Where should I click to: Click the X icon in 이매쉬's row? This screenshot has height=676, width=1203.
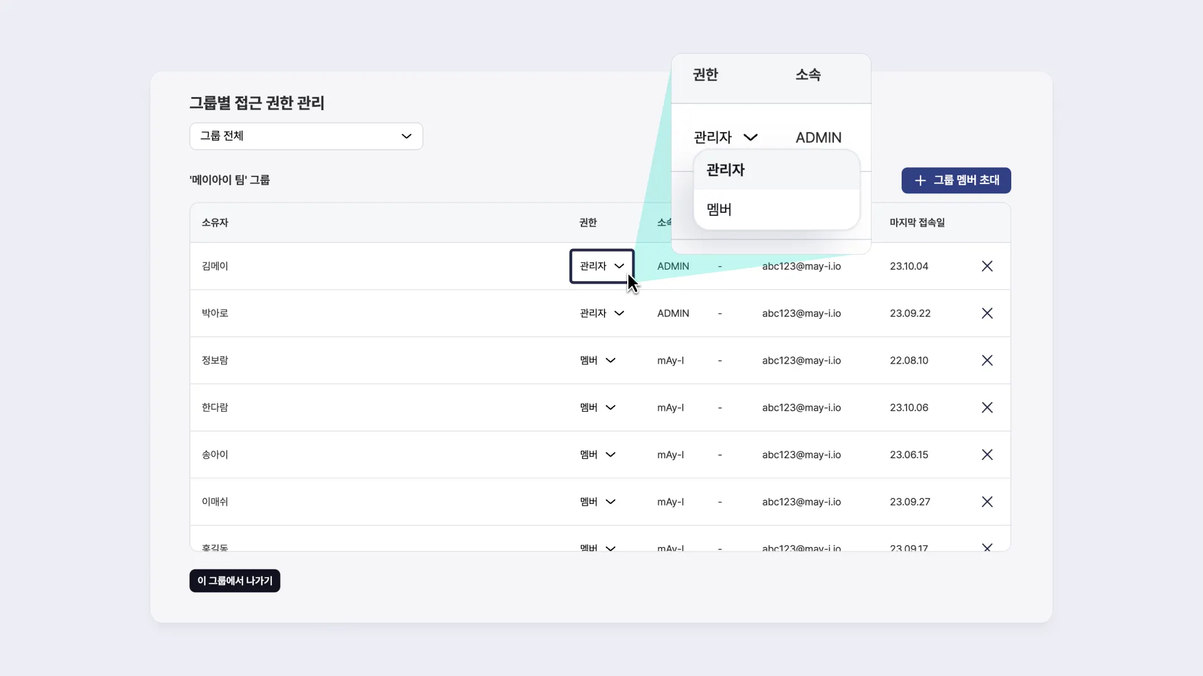(x=987, y=501)
